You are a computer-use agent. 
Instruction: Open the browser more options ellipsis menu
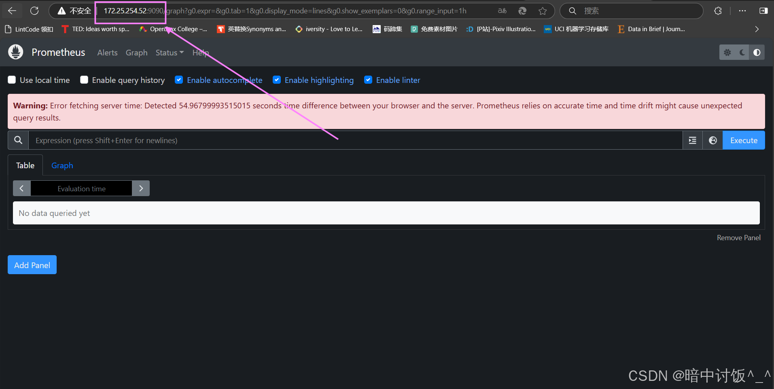pos(742,11)
